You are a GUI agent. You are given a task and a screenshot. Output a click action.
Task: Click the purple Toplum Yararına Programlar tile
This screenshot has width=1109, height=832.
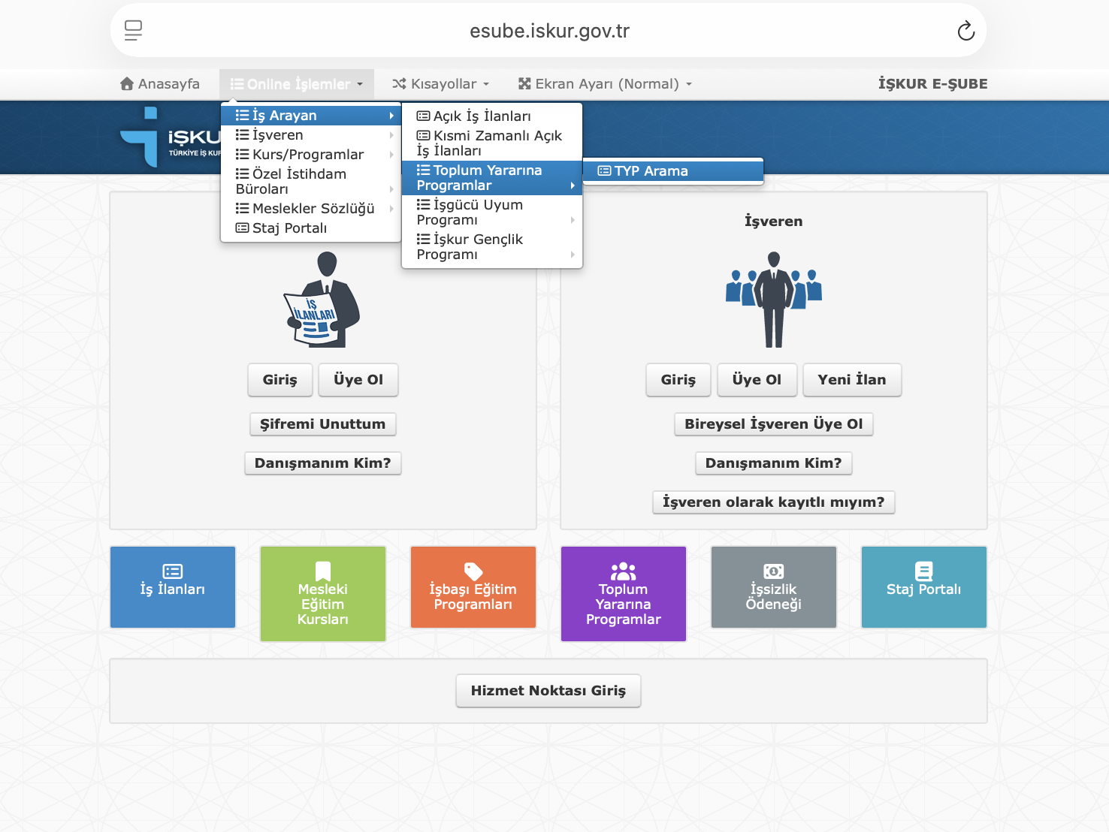coord(624,593)
